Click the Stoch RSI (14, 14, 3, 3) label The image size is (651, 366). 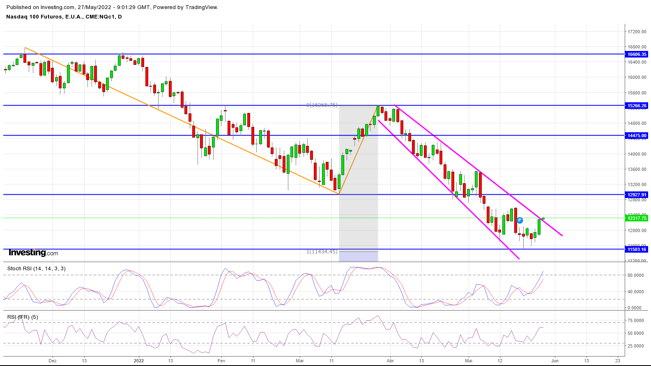point(36,269)
